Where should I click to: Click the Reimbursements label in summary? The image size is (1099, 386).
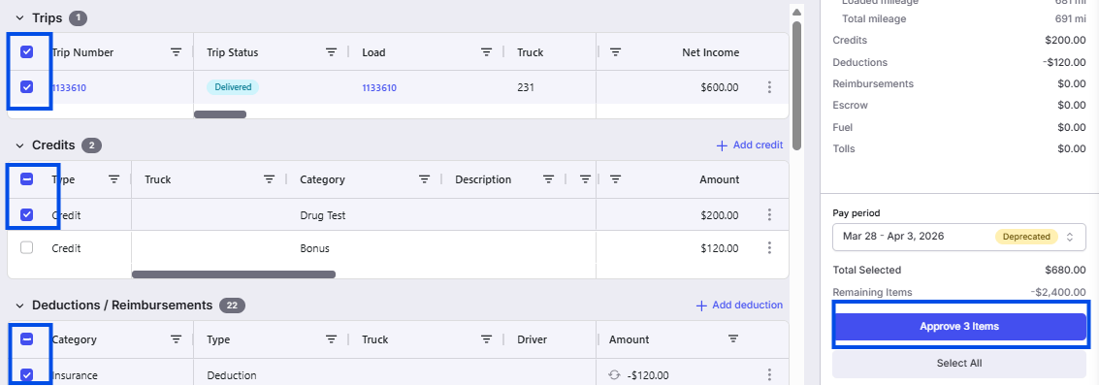coord(873,83)
